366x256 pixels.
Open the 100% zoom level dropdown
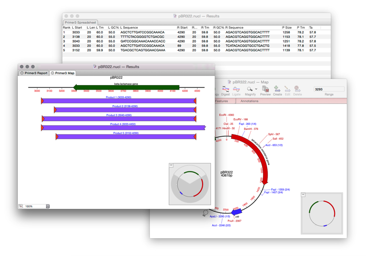point(48,207)
